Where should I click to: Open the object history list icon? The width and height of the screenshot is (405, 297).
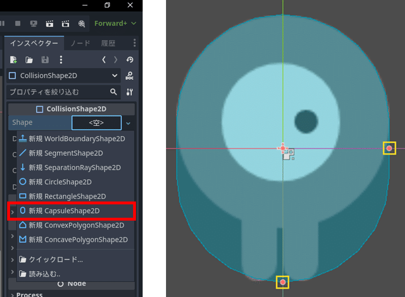click(130, 60)
